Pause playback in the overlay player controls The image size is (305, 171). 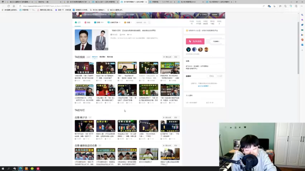click(235, 128)
